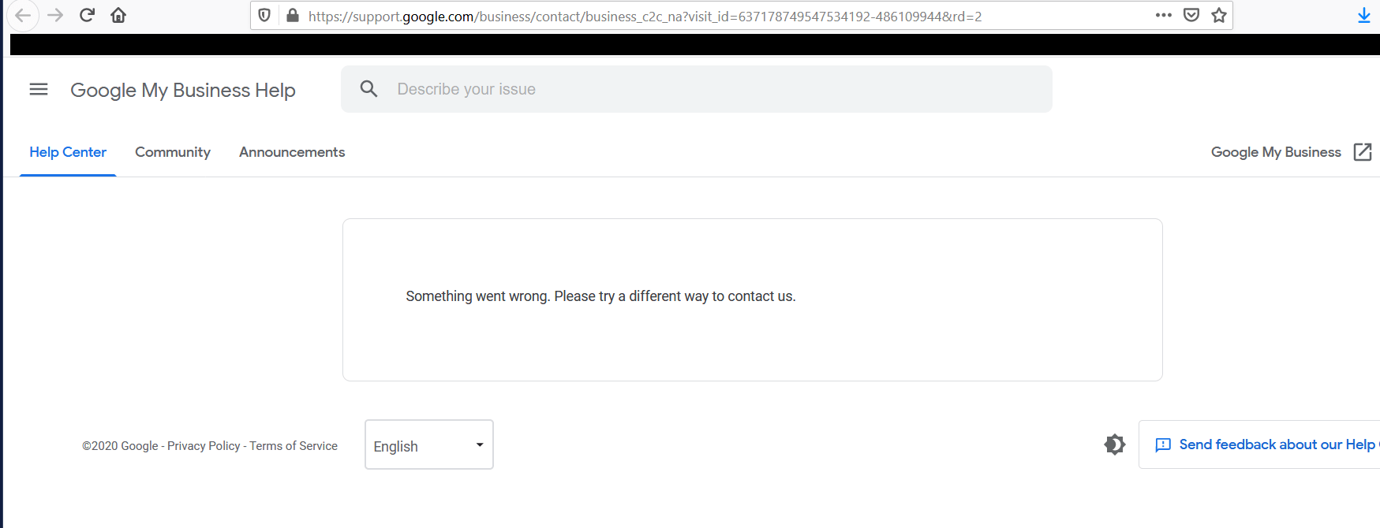Open the Google My Business link
Screen dimensions: 1380x528
coord(1276,152)
